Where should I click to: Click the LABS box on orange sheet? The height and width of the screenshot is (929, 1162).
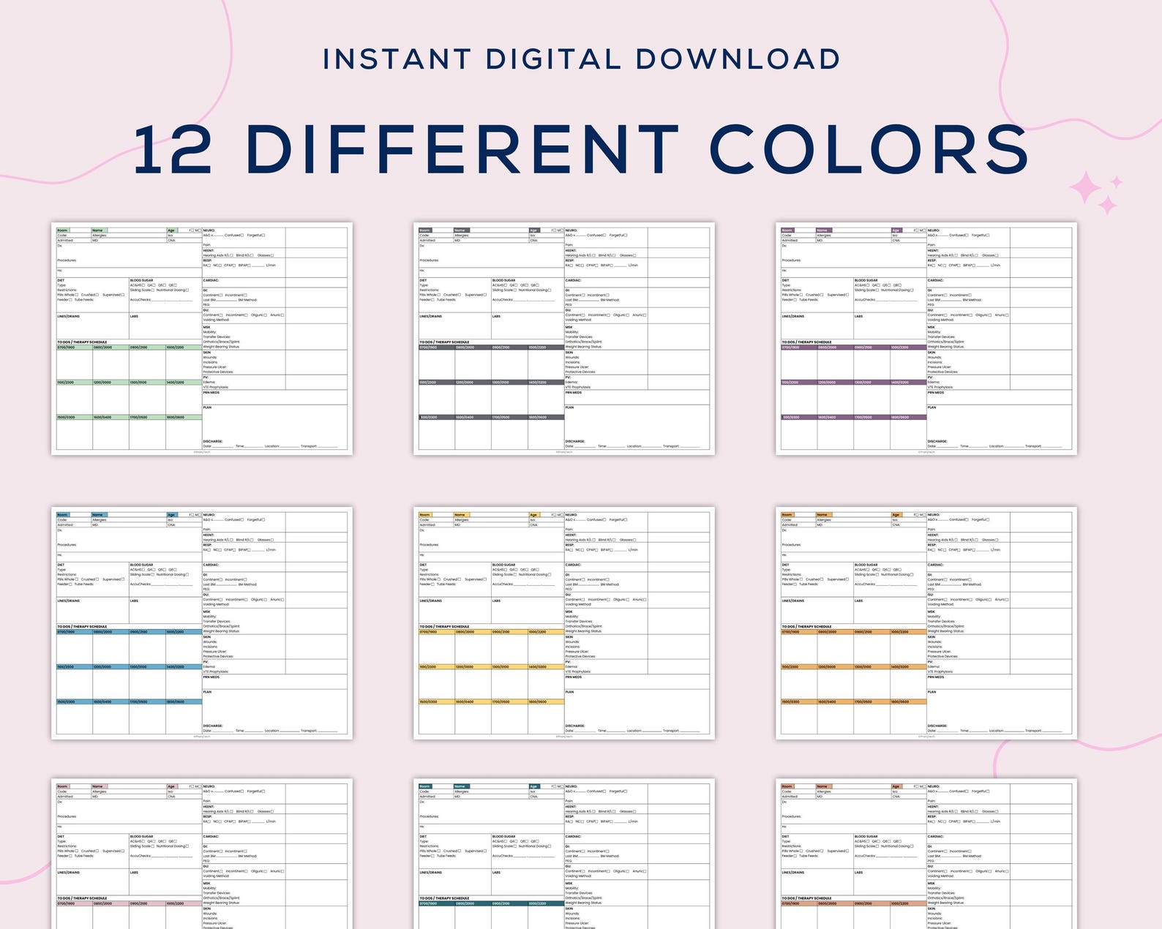pyautogui.click(x=890, y=611)
